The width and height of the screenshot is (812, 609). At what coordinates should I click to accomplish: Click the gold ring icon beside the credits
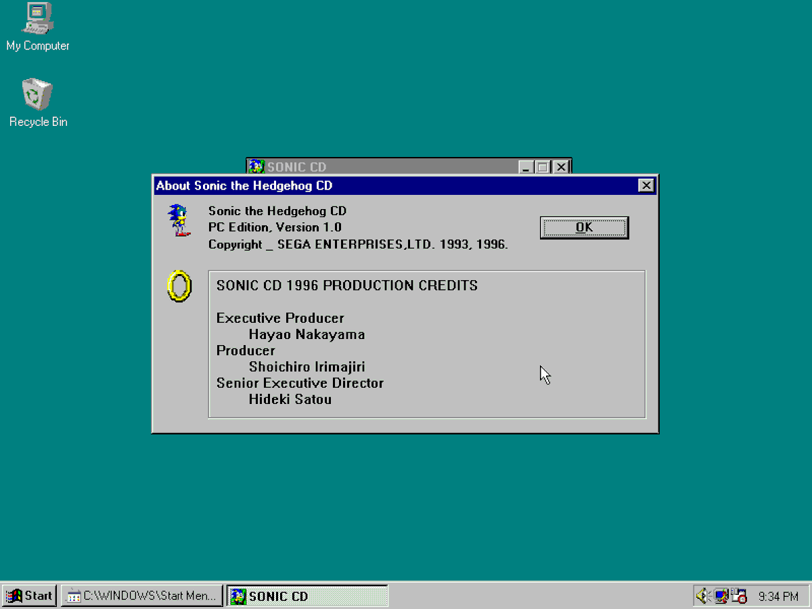tap(179, 286)
